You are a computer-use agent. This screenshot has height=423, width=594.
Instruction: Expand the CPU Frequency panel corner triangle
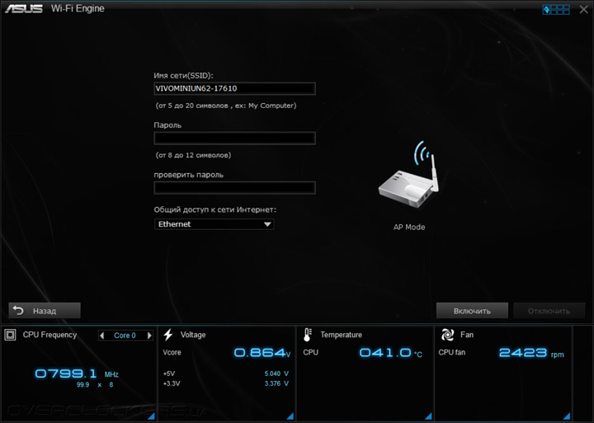[x=151, y=416]
